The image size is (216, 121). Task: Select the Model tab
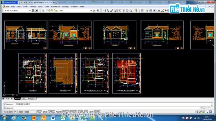click(17, 98)
